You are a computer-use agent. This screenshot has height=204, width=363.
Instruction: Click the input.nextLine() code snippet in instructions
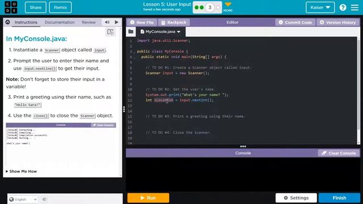[40, 69]
